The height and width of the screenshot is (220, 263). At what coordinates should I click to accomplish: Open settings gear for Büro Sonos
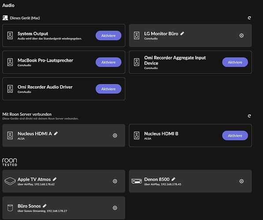click(x=115, y=208)
